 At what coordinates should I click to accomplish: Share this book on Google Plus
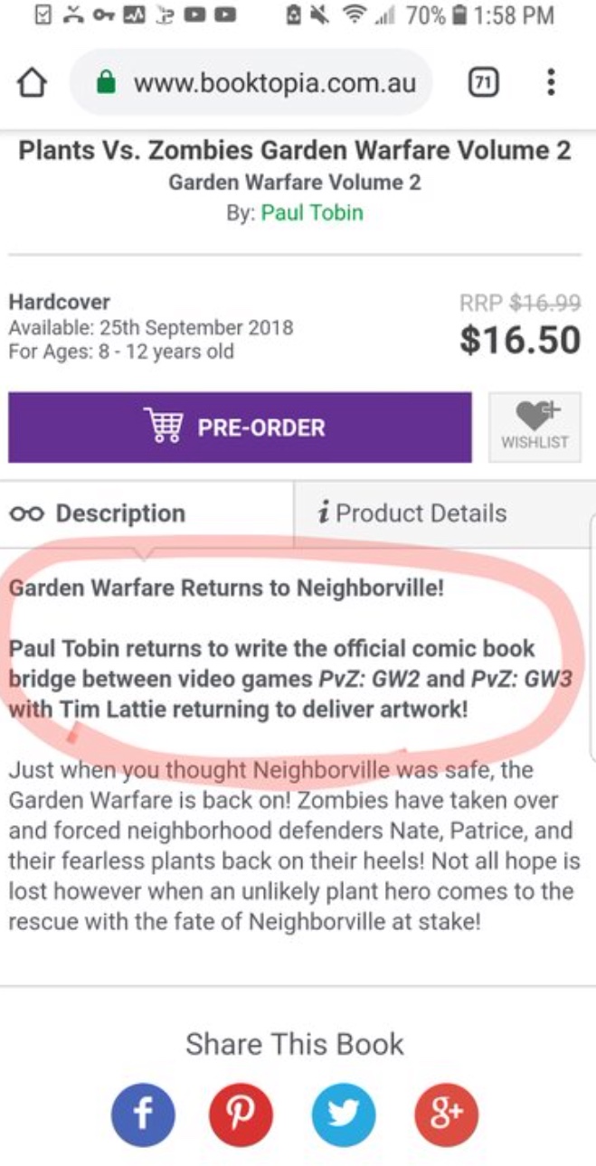coord(446,1115)
